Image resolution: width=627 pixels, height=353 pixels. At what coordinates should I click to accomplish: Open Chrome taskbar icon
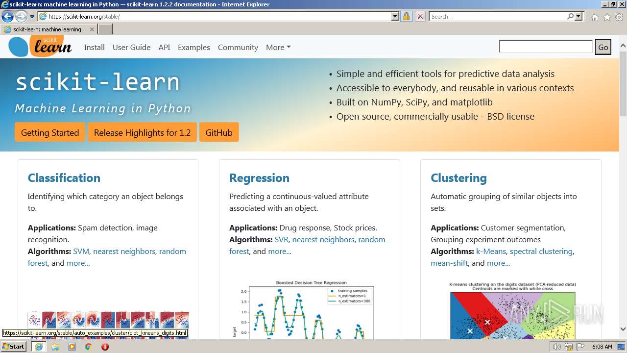click(x=89, y=347)
